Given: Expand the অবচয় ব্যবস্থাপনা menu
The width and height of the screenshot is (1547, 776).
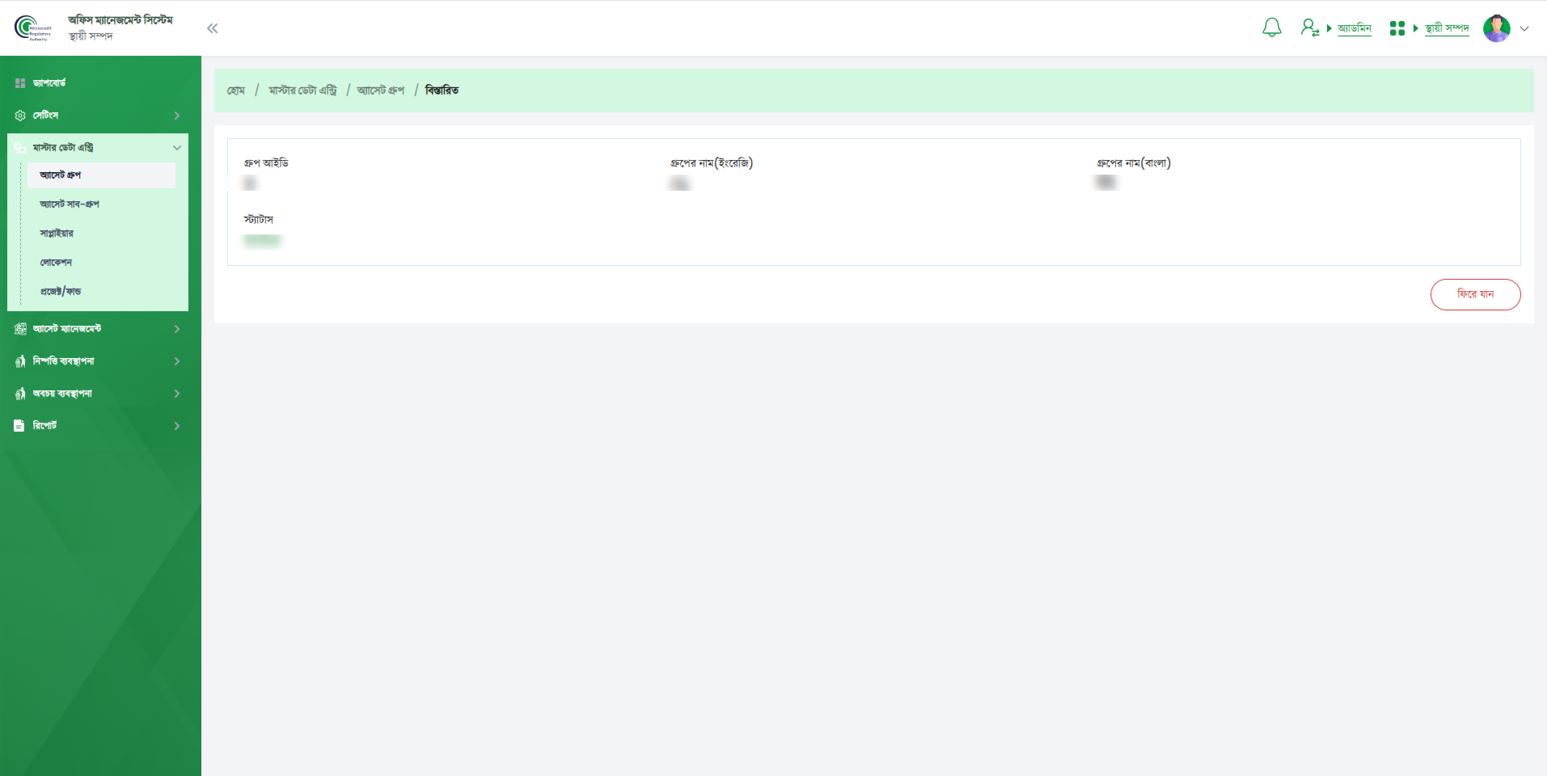Looking at the screenshot, I should coord(177,394).
